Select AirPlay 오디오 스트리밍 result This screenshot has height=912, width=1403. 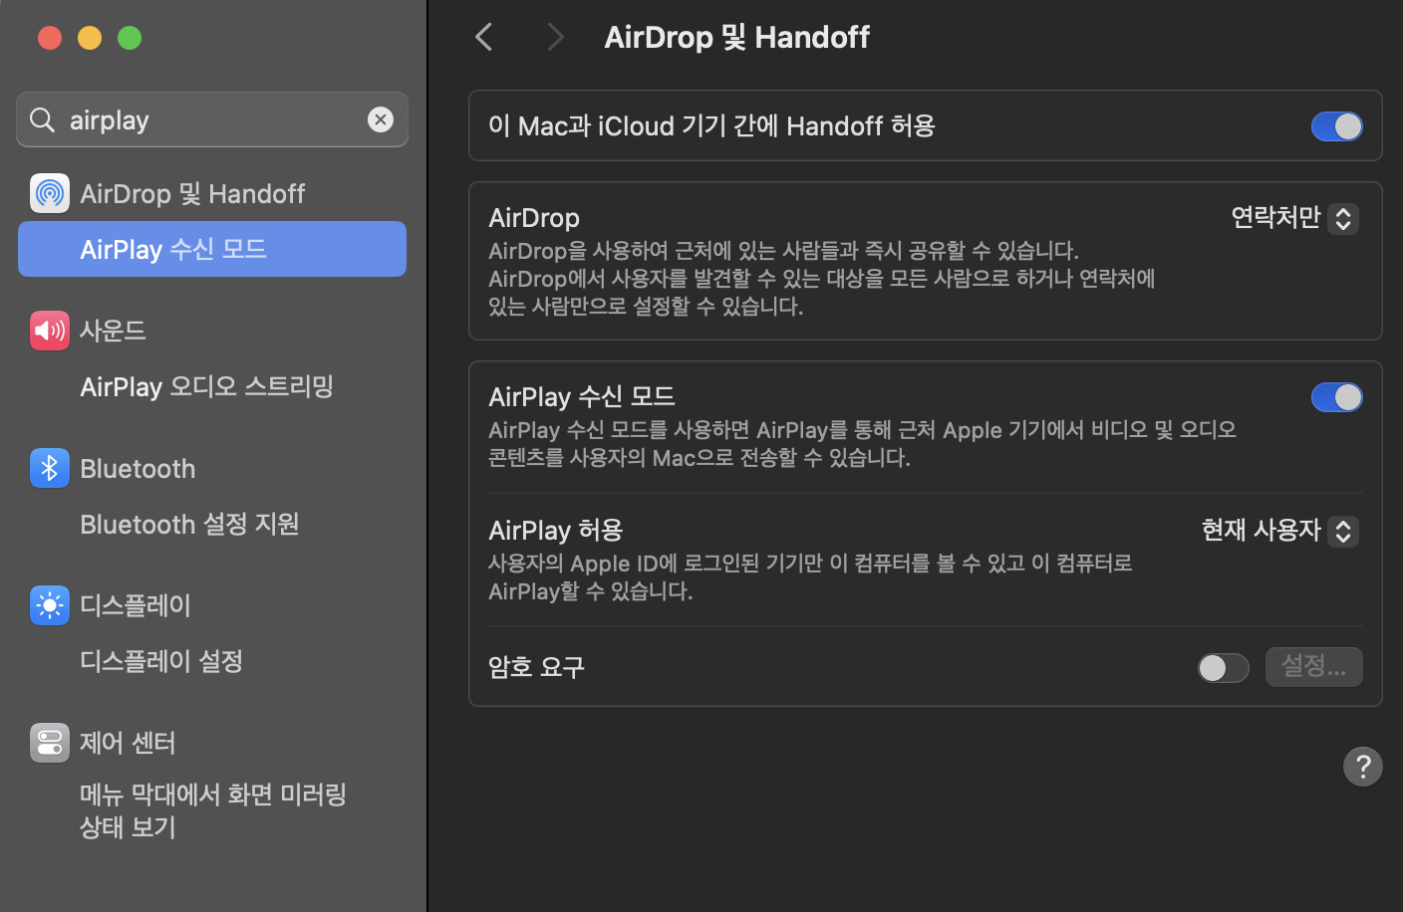click(207, 386)
